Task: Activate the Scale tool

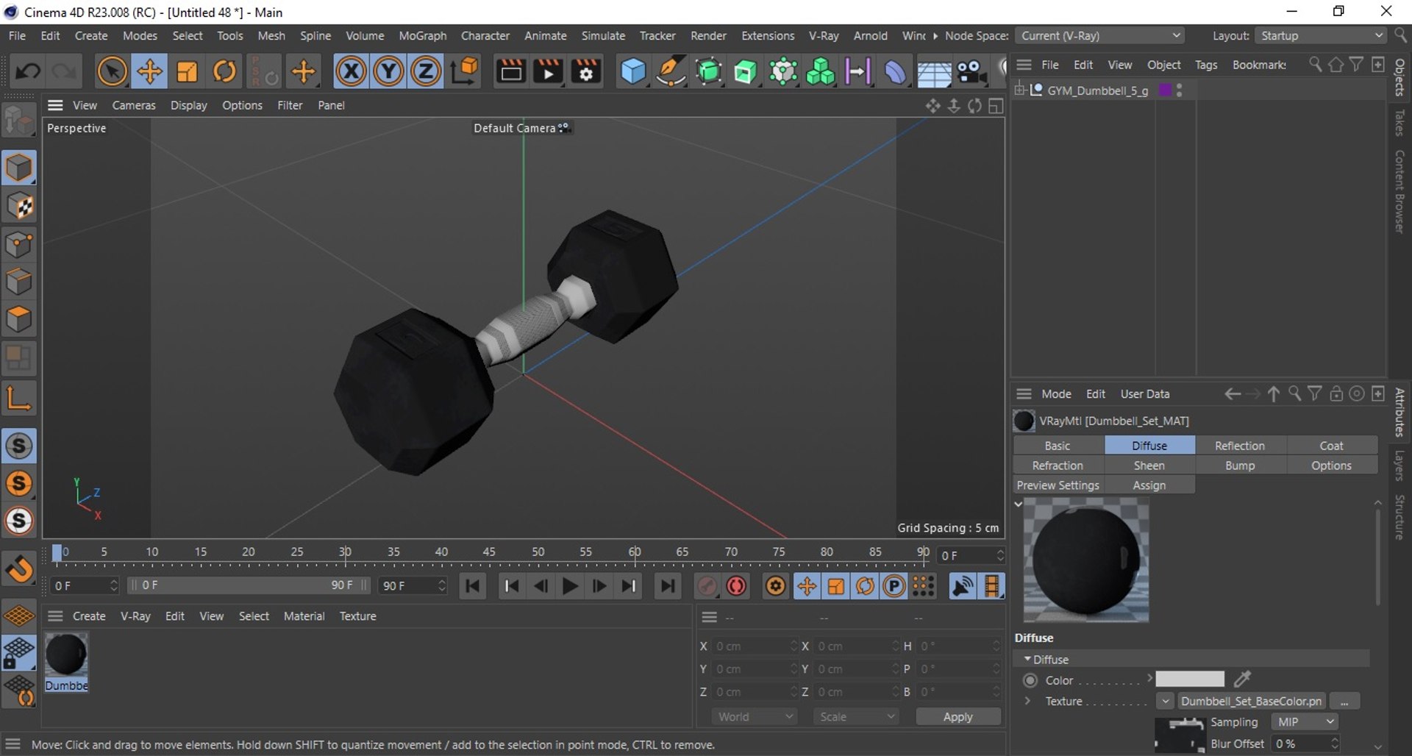Action: [x=187, y=71]
